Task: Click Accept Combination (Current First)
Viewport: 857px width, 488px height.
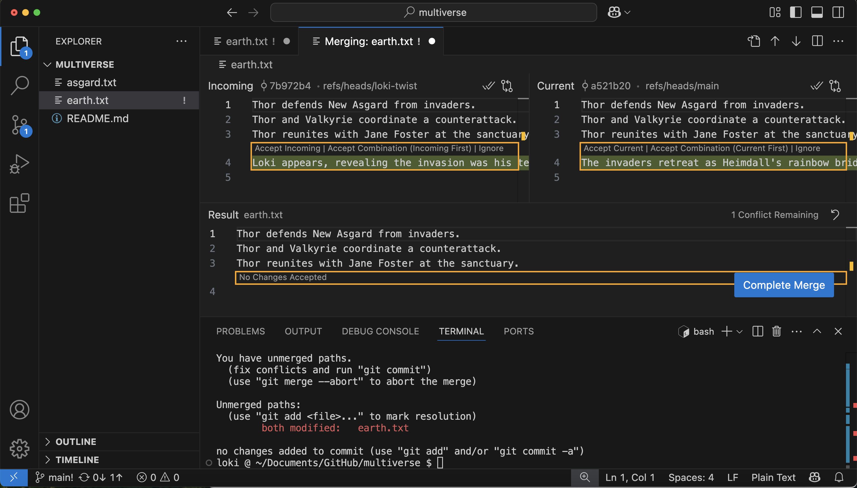Action: [719, 148]
